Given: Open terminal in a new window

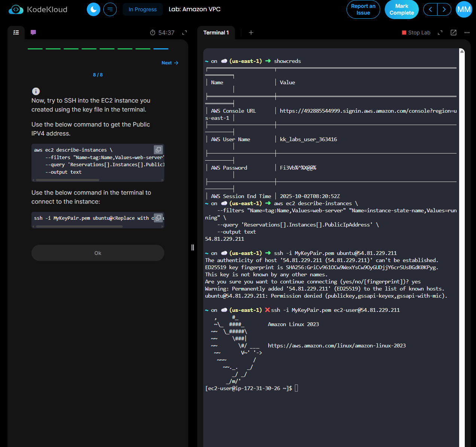Looking at the screenshot, I should 454,33.
